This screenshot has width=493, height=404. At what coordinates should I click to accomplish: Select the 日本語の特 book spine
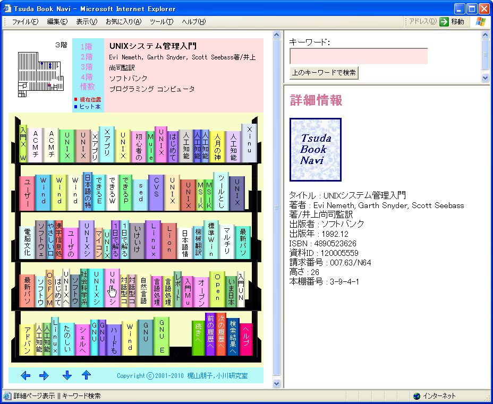pos(88,191)
